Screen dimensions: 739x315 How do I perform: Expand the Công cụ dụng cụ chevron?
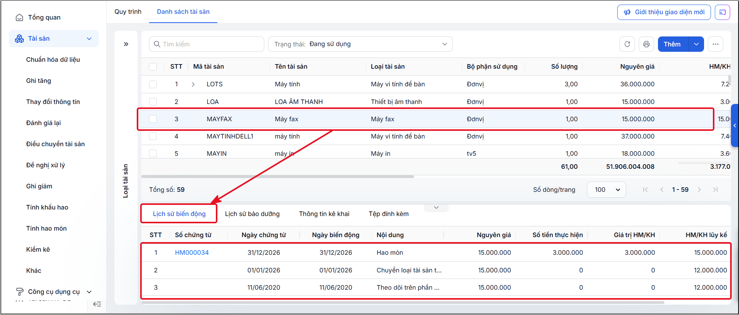tap(89, 292)
